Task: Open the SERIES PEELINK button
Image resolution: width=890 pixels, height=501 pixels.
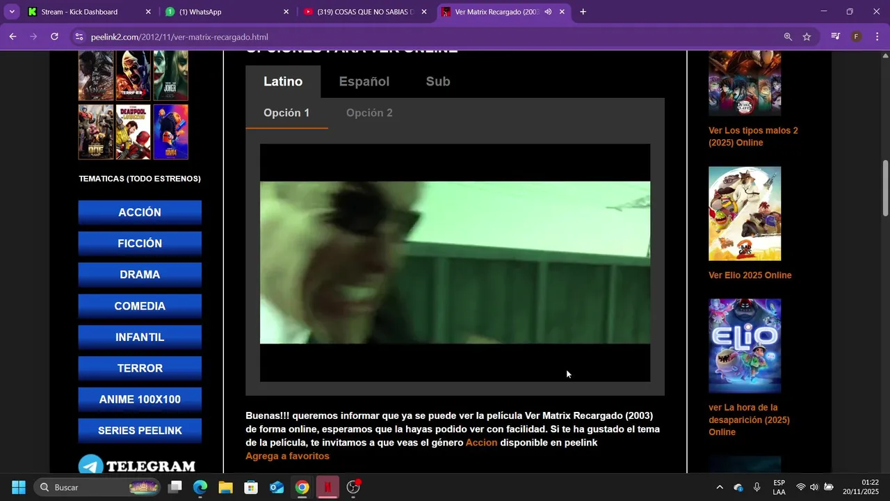Action: pyautogui.click(x=140, y=431)
